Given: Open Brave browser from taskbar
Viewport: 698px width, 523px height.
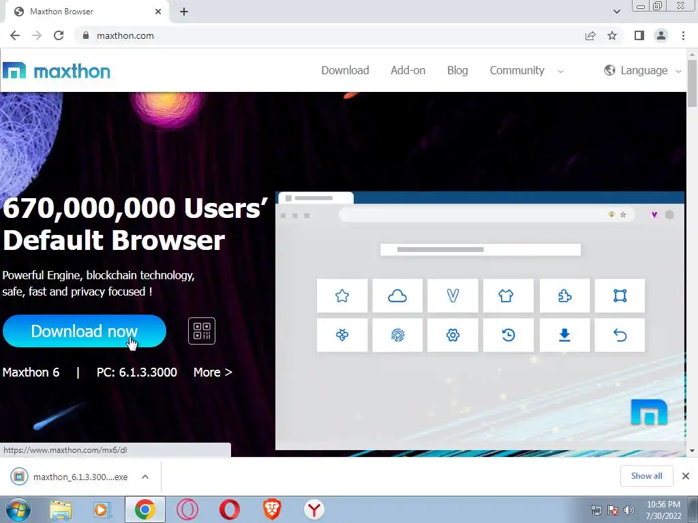Looking at the screenshot, I should click(x=272, y=509).
